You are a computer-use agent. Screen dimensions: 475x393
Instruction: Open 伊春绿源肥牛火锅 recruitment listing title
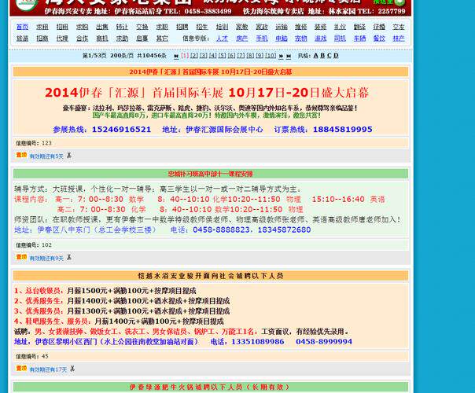(210, 387)
